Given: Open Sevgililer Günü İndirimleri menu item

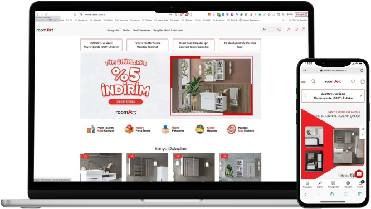Looking at the screenshot, I should (x=168, y=30).
